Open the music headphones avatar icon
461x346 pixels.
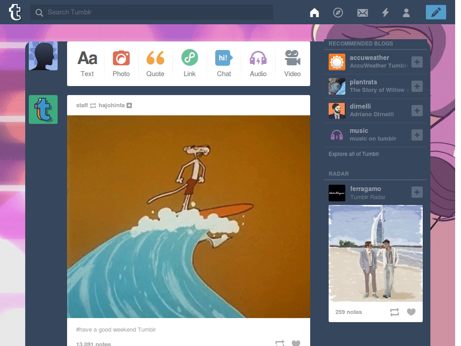point(337,135)
